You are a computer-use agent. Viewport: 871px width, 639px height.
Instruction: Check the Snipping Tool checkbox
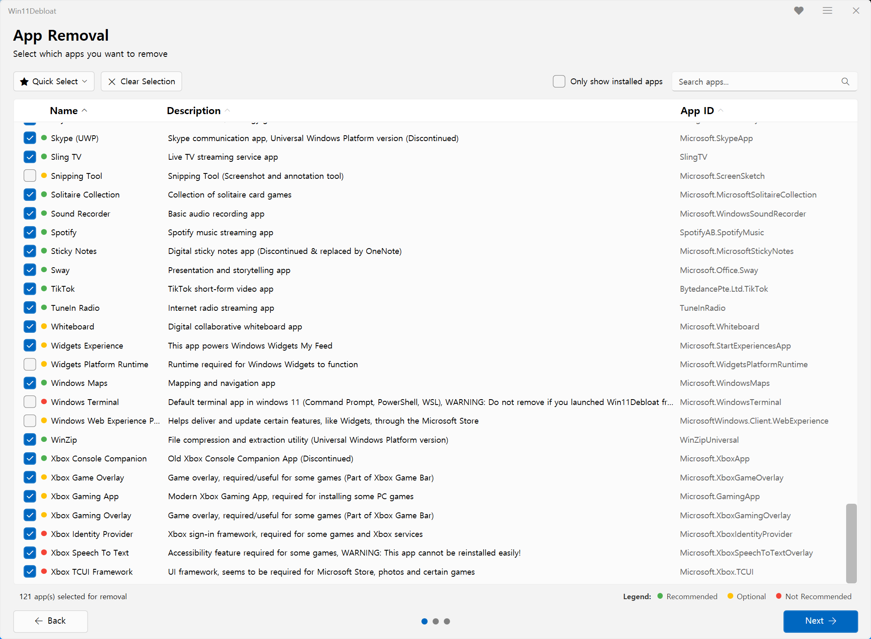[x=30, y=176]
